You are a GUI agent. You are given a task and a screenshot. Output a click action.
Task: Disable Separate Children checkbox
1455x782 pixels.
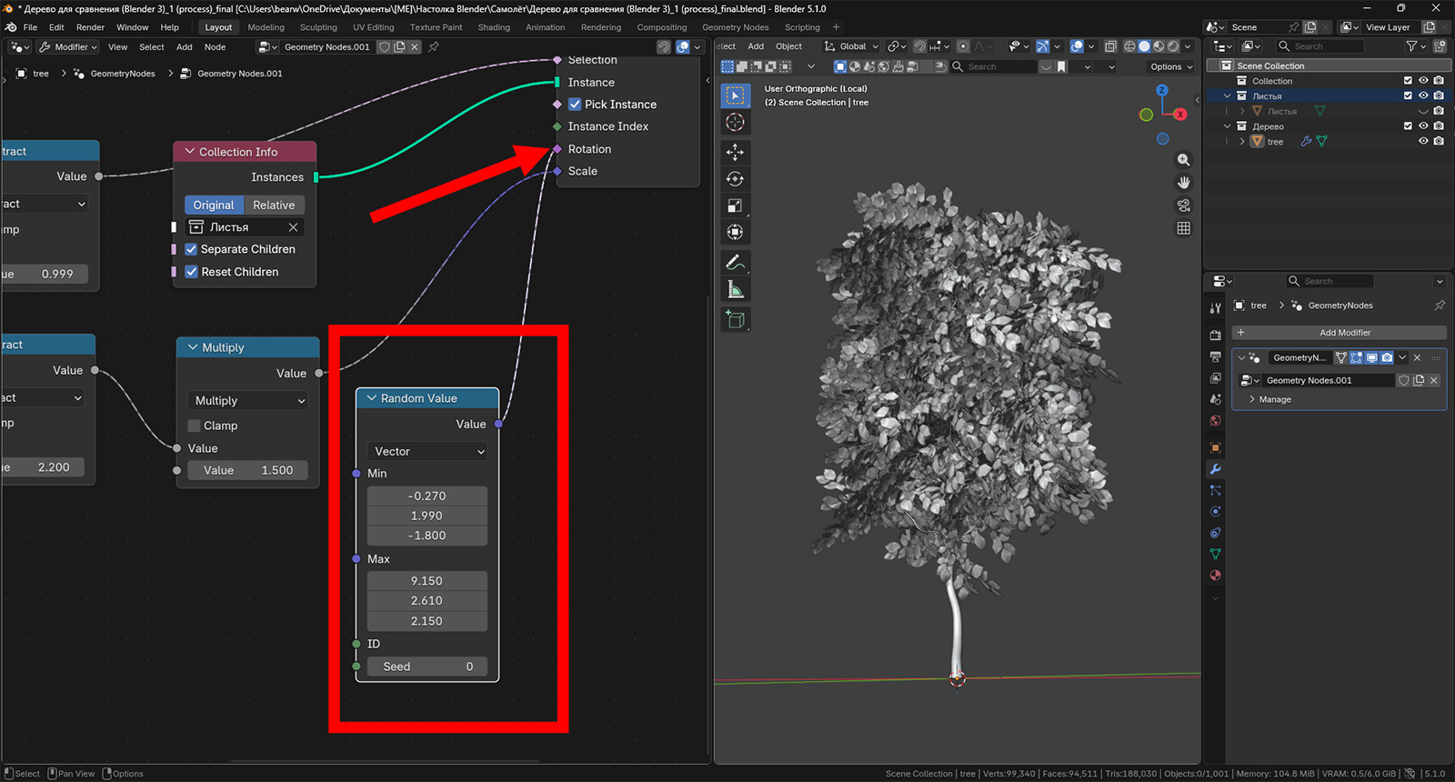[x=191, y=249]
